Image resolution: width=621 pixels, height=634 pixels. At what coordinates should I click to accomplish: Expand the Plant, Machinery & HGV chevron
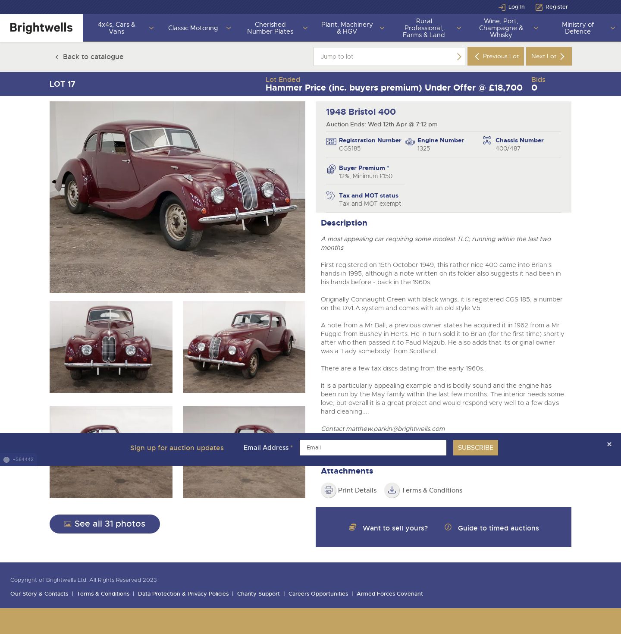[x=382, y=28]
